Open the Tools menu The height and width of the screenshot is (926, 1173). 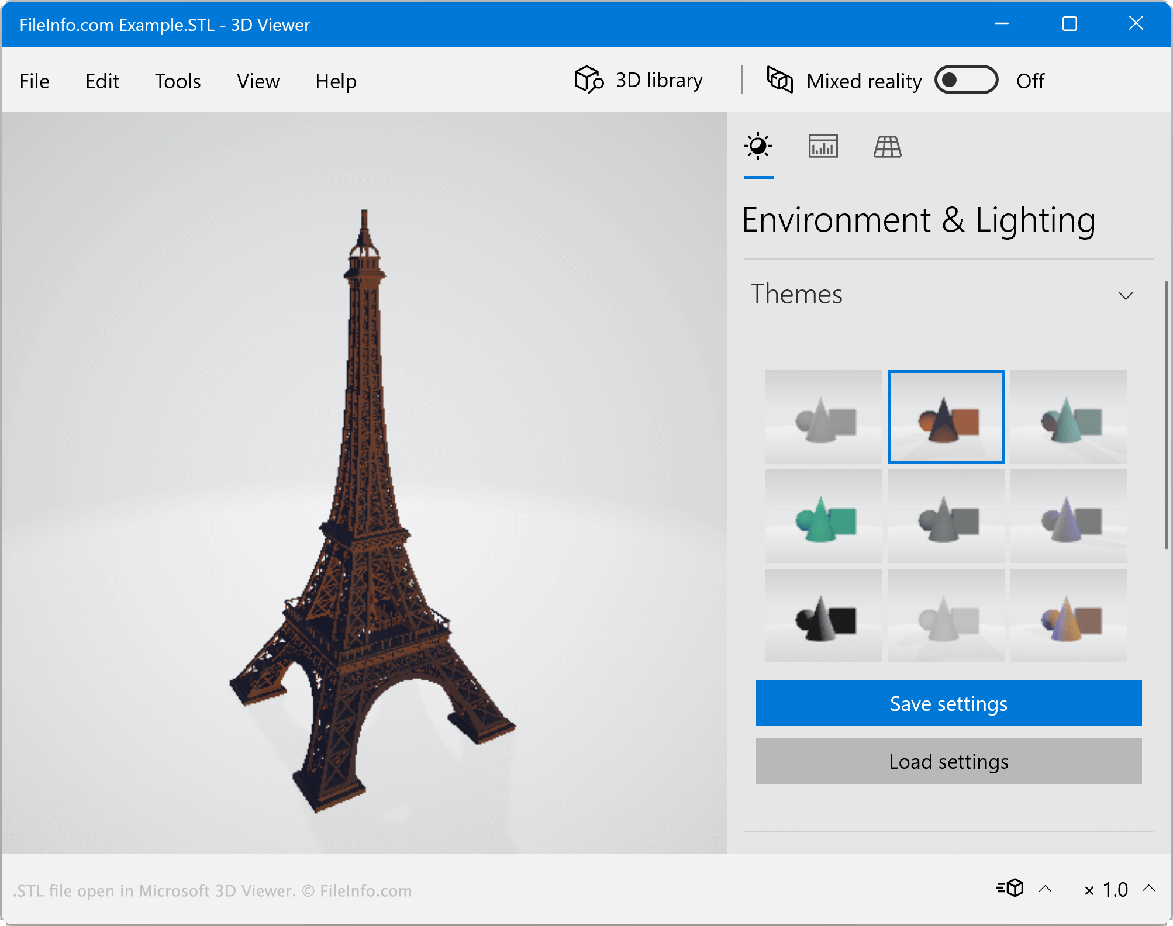point(177,81)
